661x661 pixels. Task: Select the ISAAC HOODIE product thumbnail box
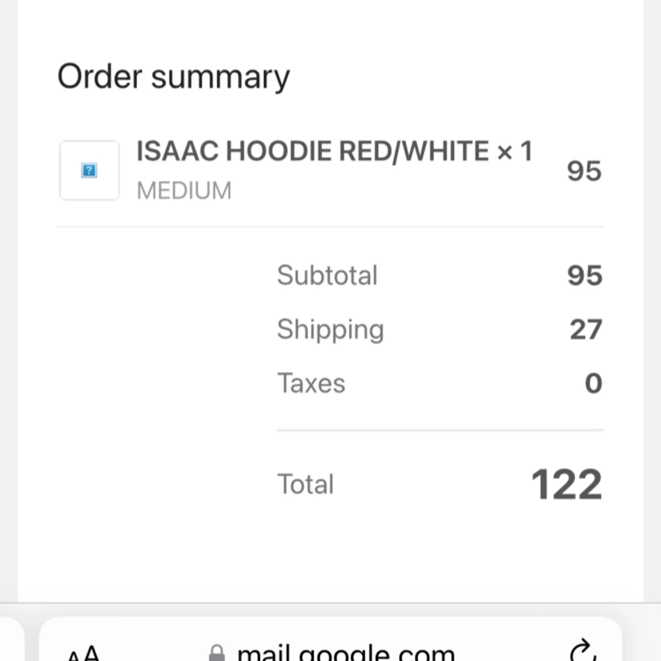click(x=89, y=170)
